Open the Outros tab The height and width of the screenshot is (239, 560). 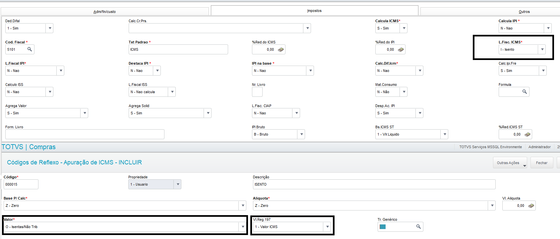[x=524, y=12]
